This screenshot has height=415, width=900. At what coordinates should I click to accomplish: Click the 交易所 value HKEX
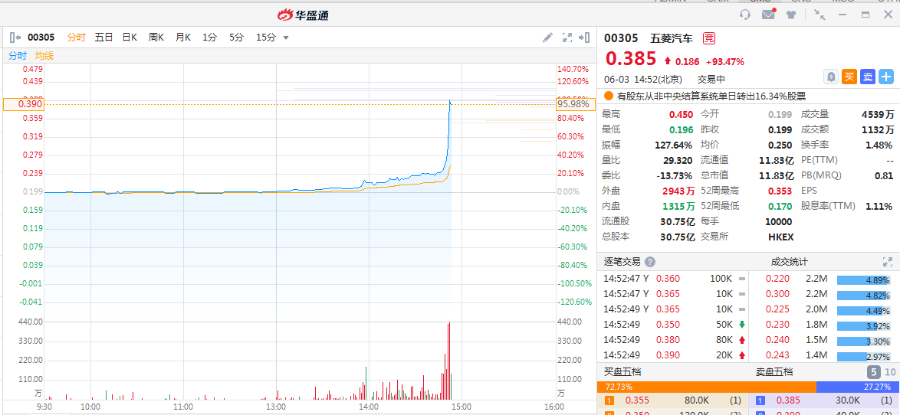click(780, 237)
